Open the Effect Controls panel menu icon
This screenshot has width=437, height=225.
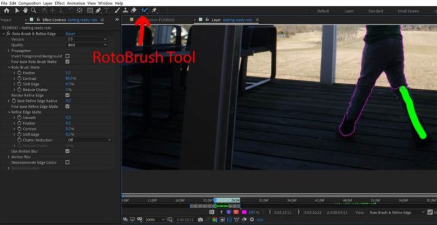[102, 20]
